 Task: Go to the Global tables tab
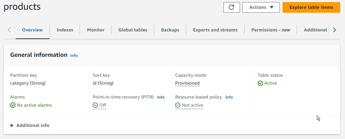(x=133, y=30)
